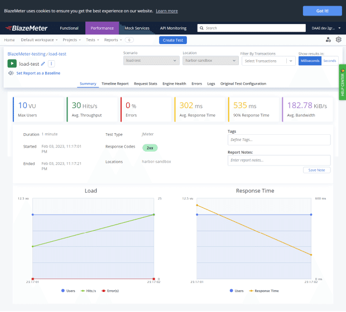
Task: Click the 10 VU Max Users card
Action: coord(38,109)
